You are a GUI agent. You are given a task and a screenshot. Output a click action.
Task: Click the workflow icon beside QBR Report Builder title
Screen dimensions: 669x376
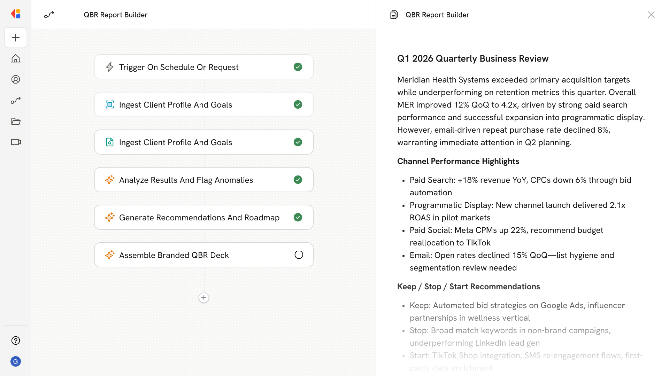tap(49, 15)
